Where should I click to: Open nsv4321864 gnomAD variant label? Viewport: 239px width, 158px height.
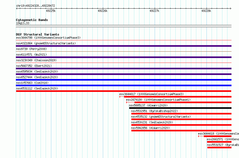pyautogui.click(x=46, y=43)
